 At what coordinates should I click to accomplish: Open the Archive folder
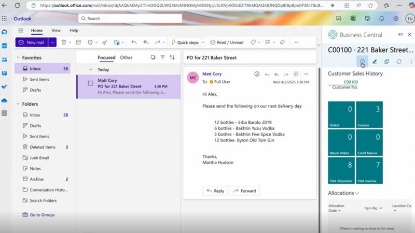(43, 179)
